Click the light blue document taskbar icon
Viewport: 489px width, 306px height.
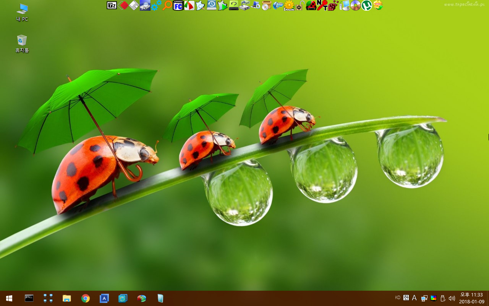160,298
